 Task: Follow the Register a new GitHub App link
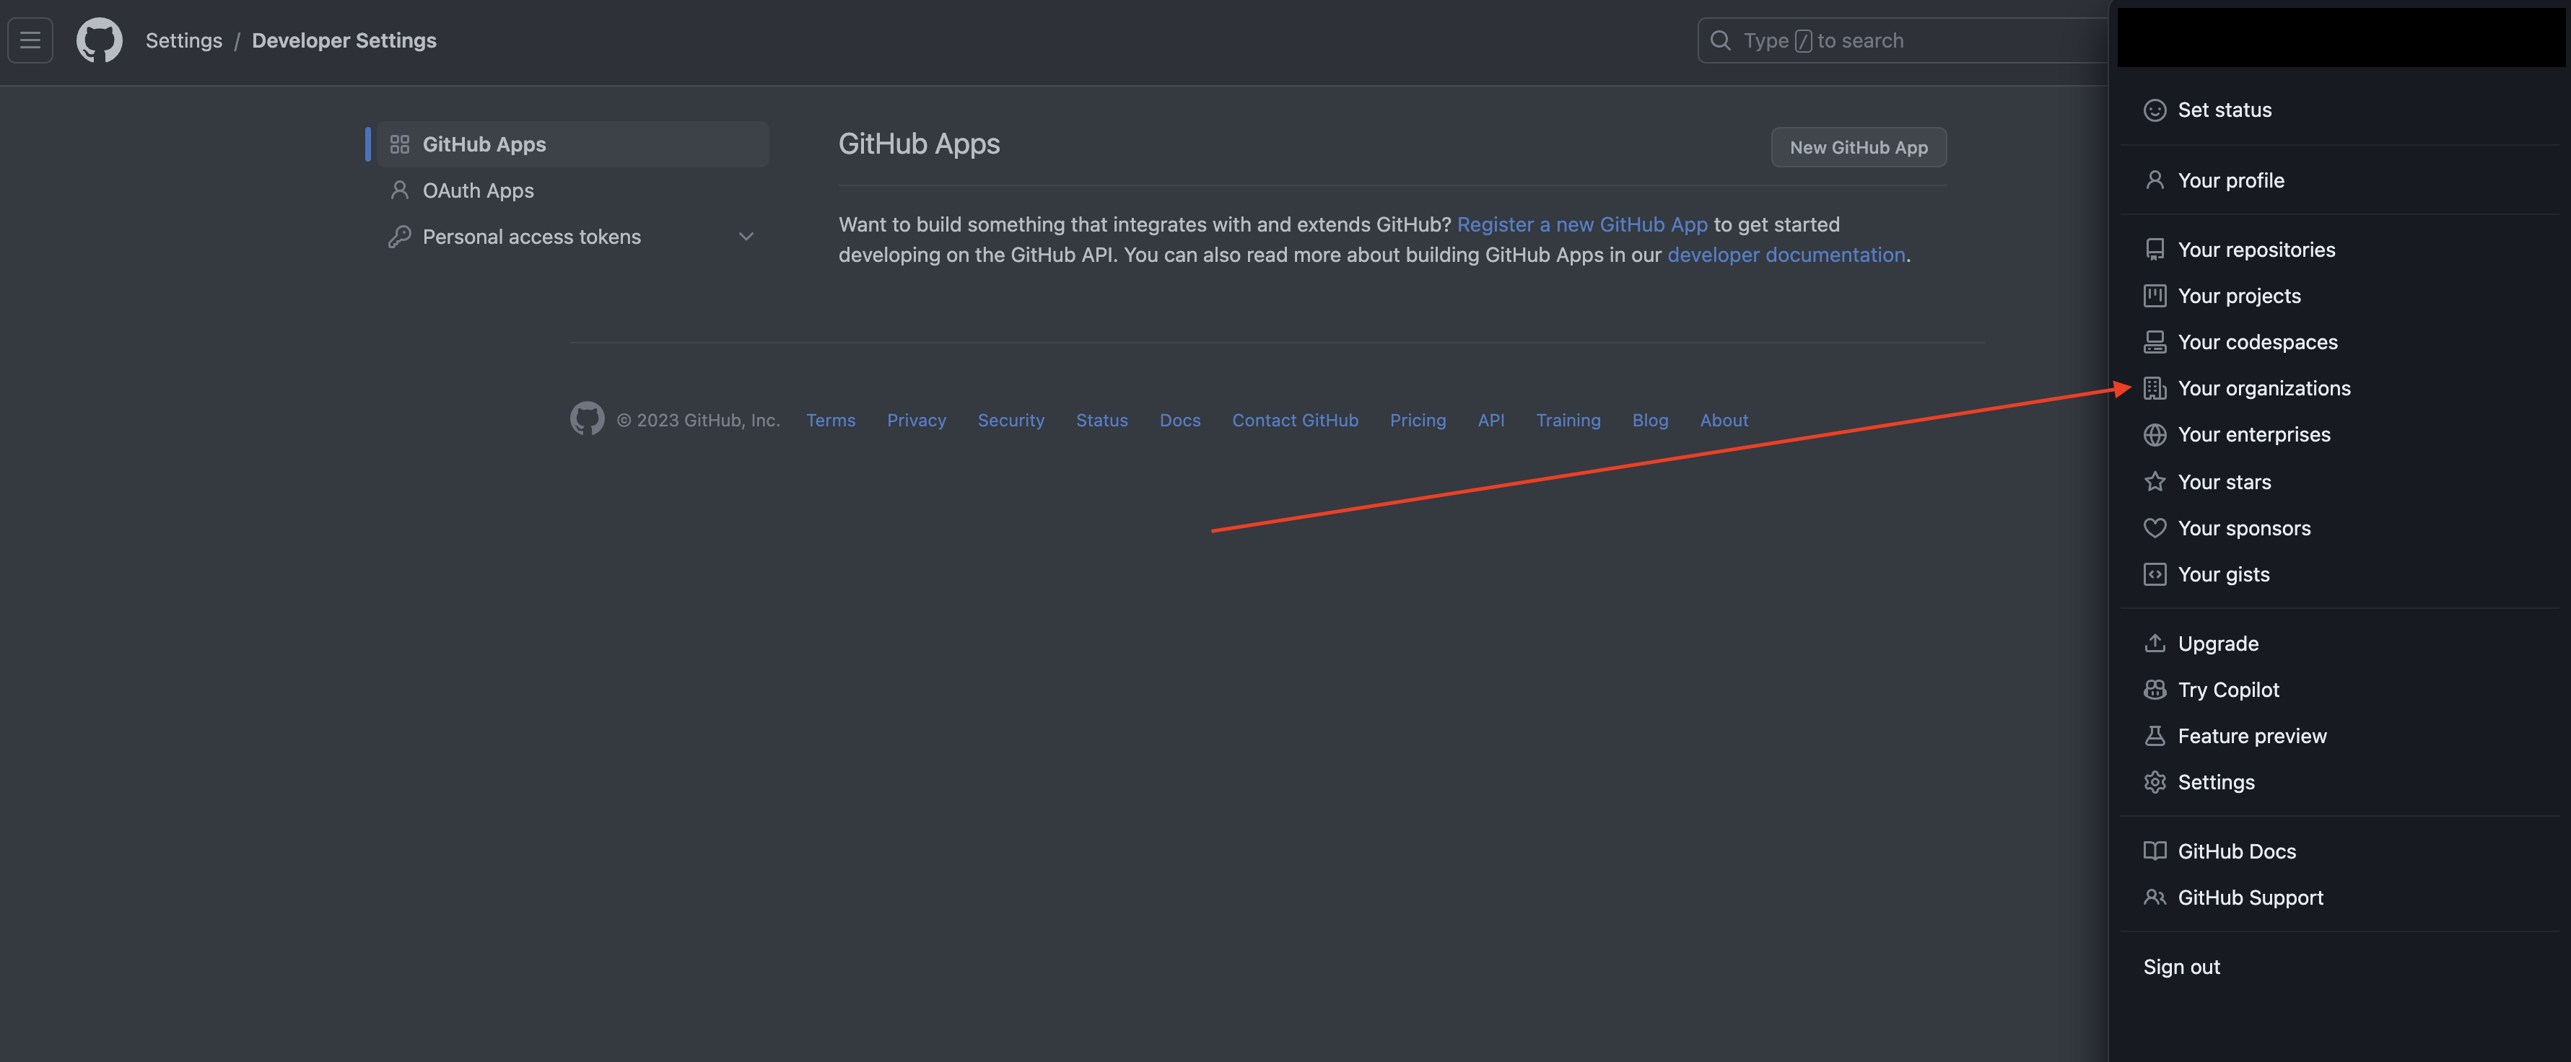coord(1581,224)
